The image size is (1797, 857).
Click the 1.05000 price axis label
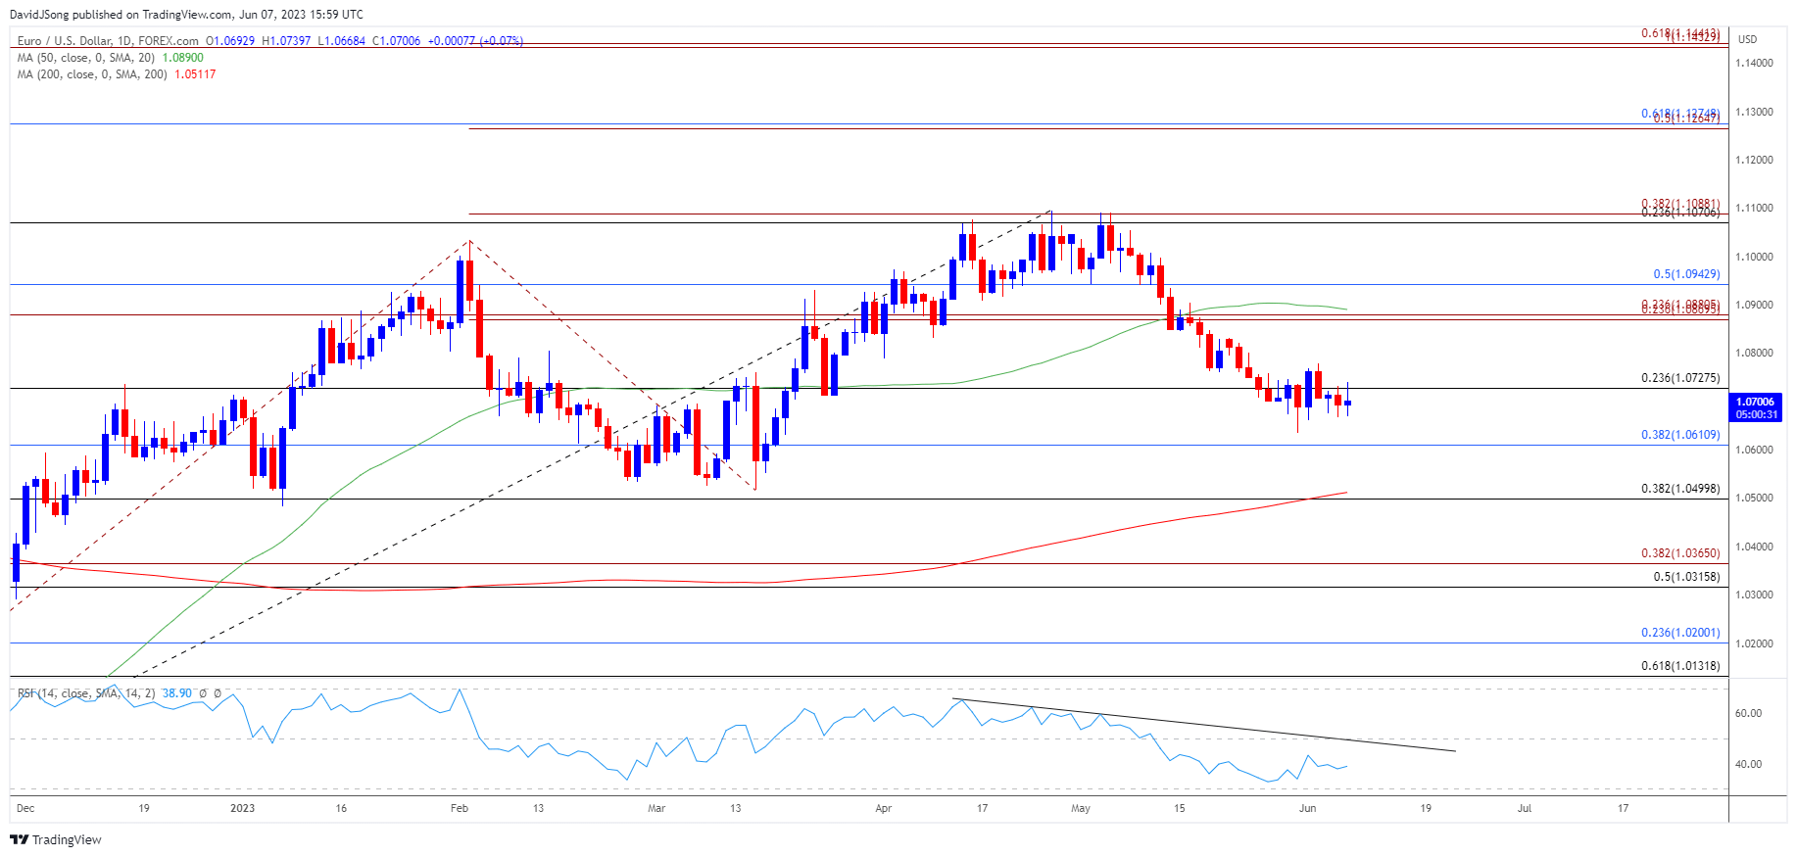(1754, 498)
